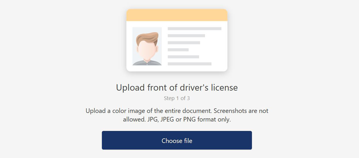This screenshot has width=359, height=158.
Task: Select the avatar portrait photo on the card
Action: point(147,46)
